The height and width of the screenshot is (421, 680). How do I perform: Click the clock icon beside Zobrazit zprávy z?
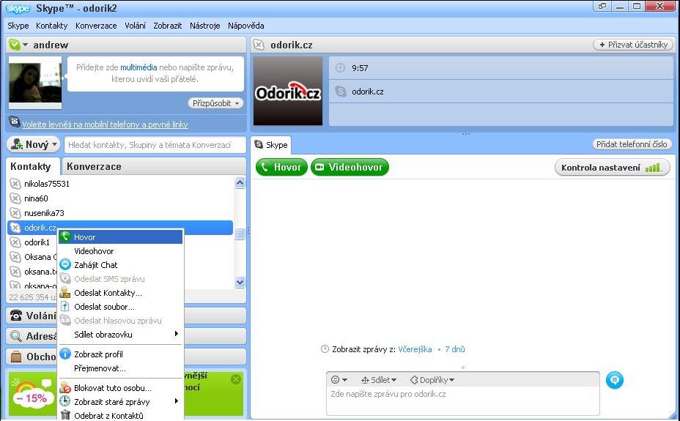tap(325, 349)
